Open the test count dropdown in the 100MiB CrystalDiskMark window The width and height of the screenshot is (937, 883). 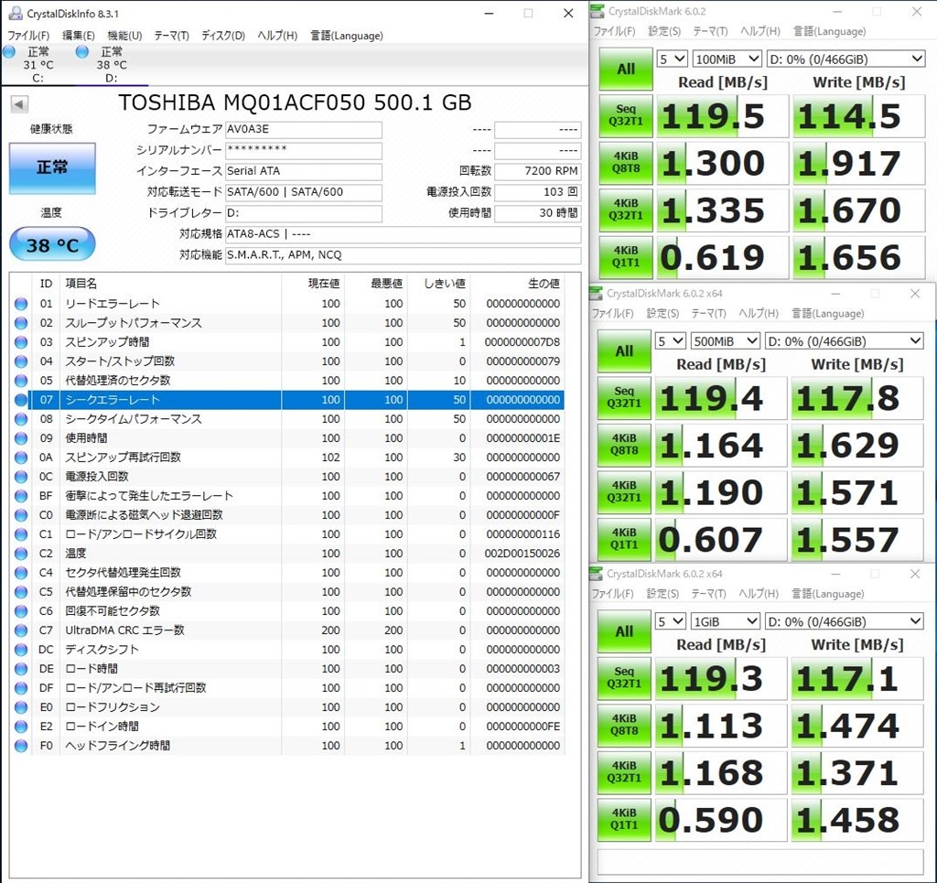click(672, 59)
